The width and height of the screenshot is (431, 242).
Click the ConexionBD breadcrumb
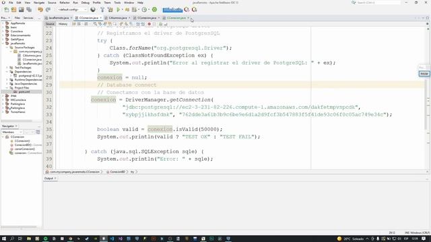coord(117,172)
